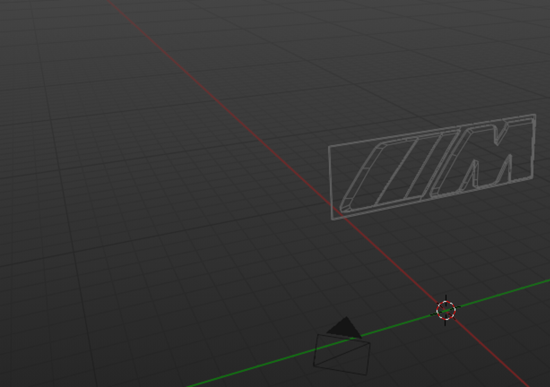Select the wireframe M logo object
Viewport: 550px width, 387px height.
pyautogui.click(x=432, y=167)
